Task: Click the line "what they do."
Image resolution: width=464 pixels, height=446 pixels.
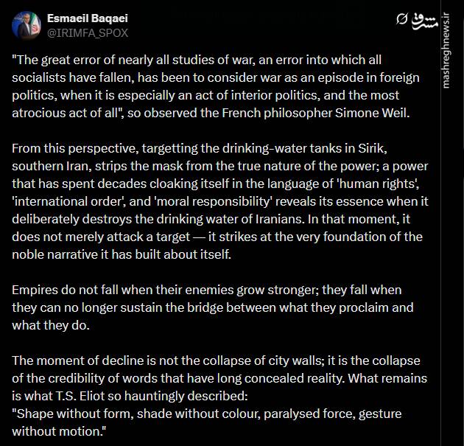Action: [x=51, y=325]
